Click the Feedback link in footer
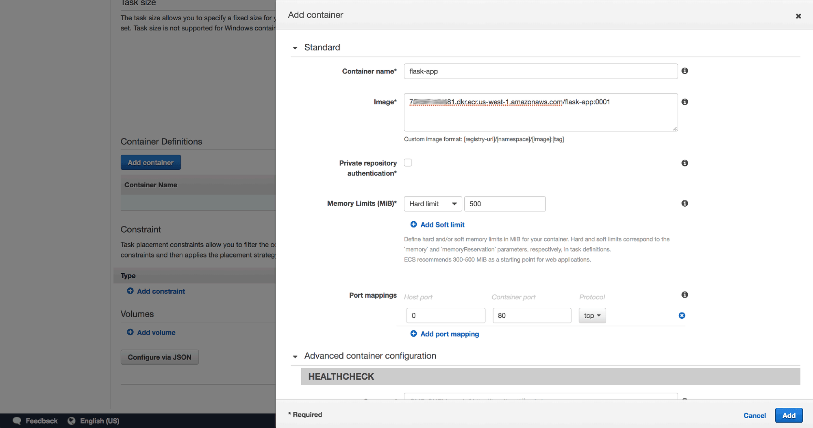Image resolution: width=813 pixels, height=428 pixels. [x=41, y=421]
